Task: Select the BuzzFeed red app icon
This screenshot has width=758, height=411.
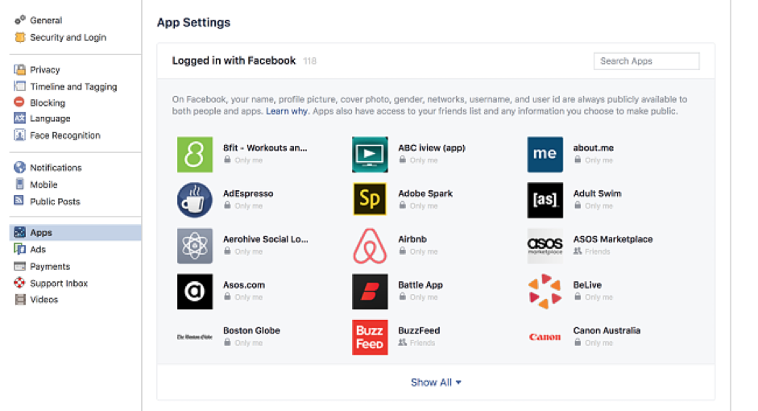Action: [x=370, y=337]
